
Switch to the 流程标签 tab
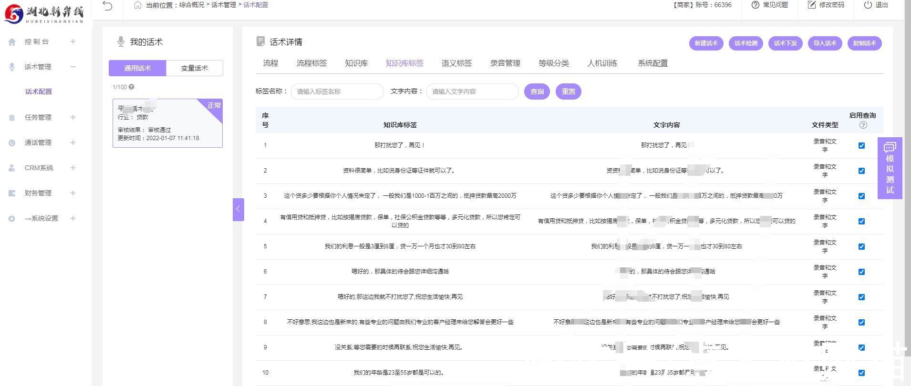pos(312,63)
